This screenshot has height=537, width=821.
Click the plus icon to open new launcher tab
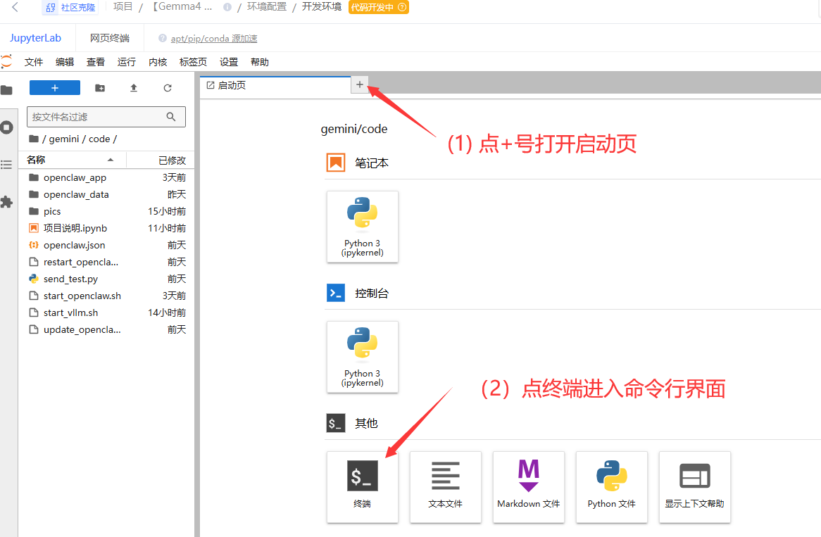pyautogui.click(x=360, y=84)
